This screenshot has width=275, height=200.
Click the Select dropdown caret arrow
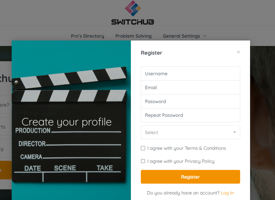[x=234, y=132]
